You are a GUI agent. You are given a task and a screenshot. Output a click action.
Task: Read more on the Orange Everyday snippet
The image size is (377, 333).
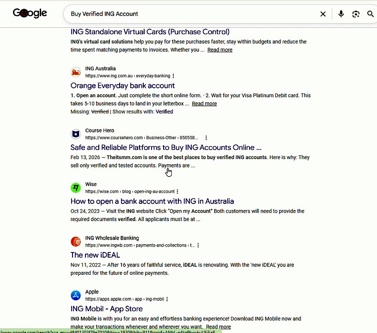(204, 104)
